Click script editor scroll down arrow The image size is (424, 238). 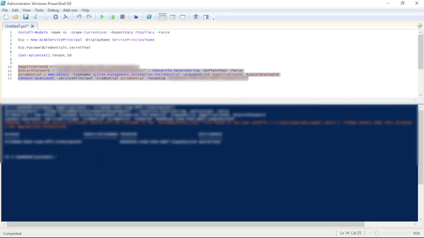421,95
